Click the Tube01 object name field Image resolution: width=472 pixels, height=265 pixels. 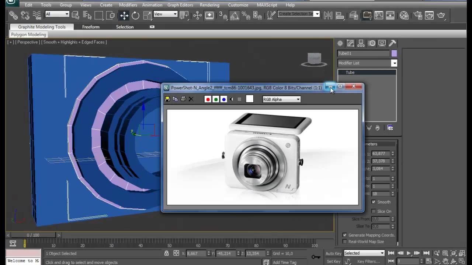pyautogui.click(x=364, y=53)
